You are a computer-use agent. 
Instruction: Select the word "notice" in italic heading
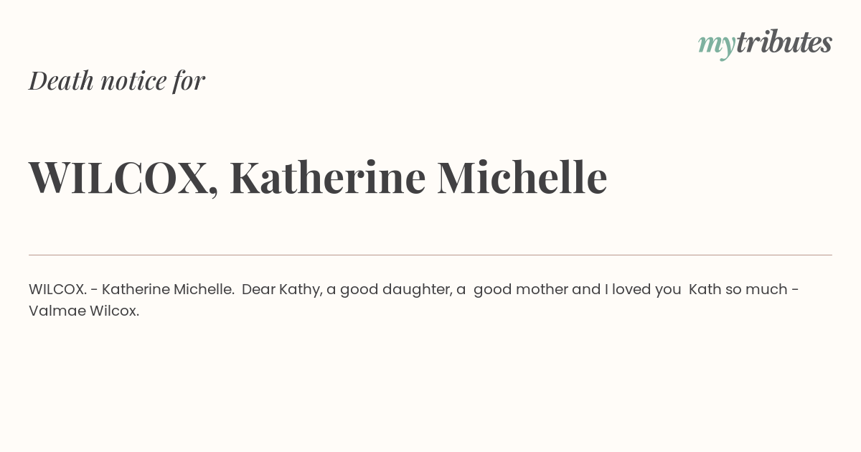133,82
